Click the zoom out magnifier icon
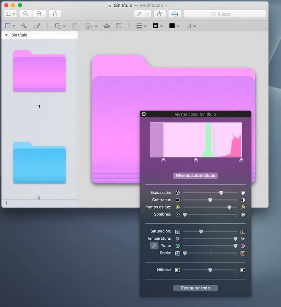 coord(26,14)
